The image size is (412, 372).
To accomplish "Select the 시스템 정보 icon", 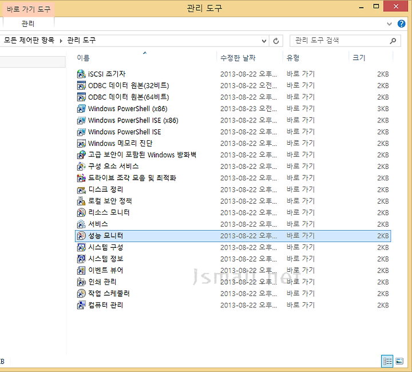I will (81, 259).
